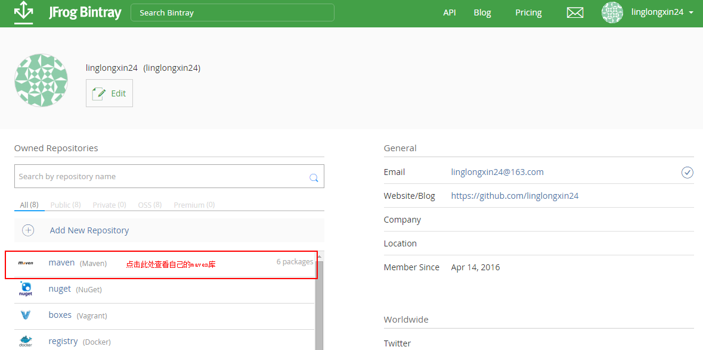
Task: Click the repository list vertical scrollbar
Action: 319,304
